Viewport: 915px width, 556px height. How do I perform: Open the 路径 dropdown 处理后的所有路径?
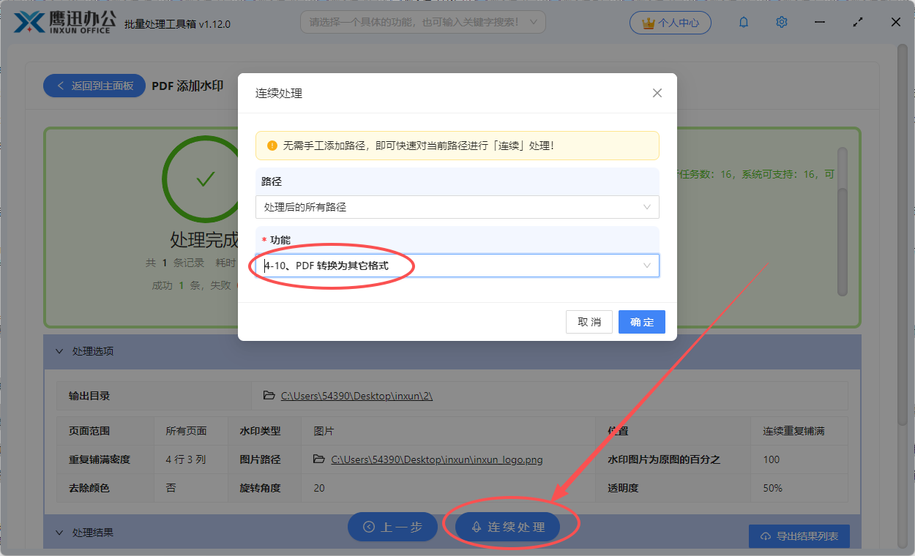(x=457, y=207)
